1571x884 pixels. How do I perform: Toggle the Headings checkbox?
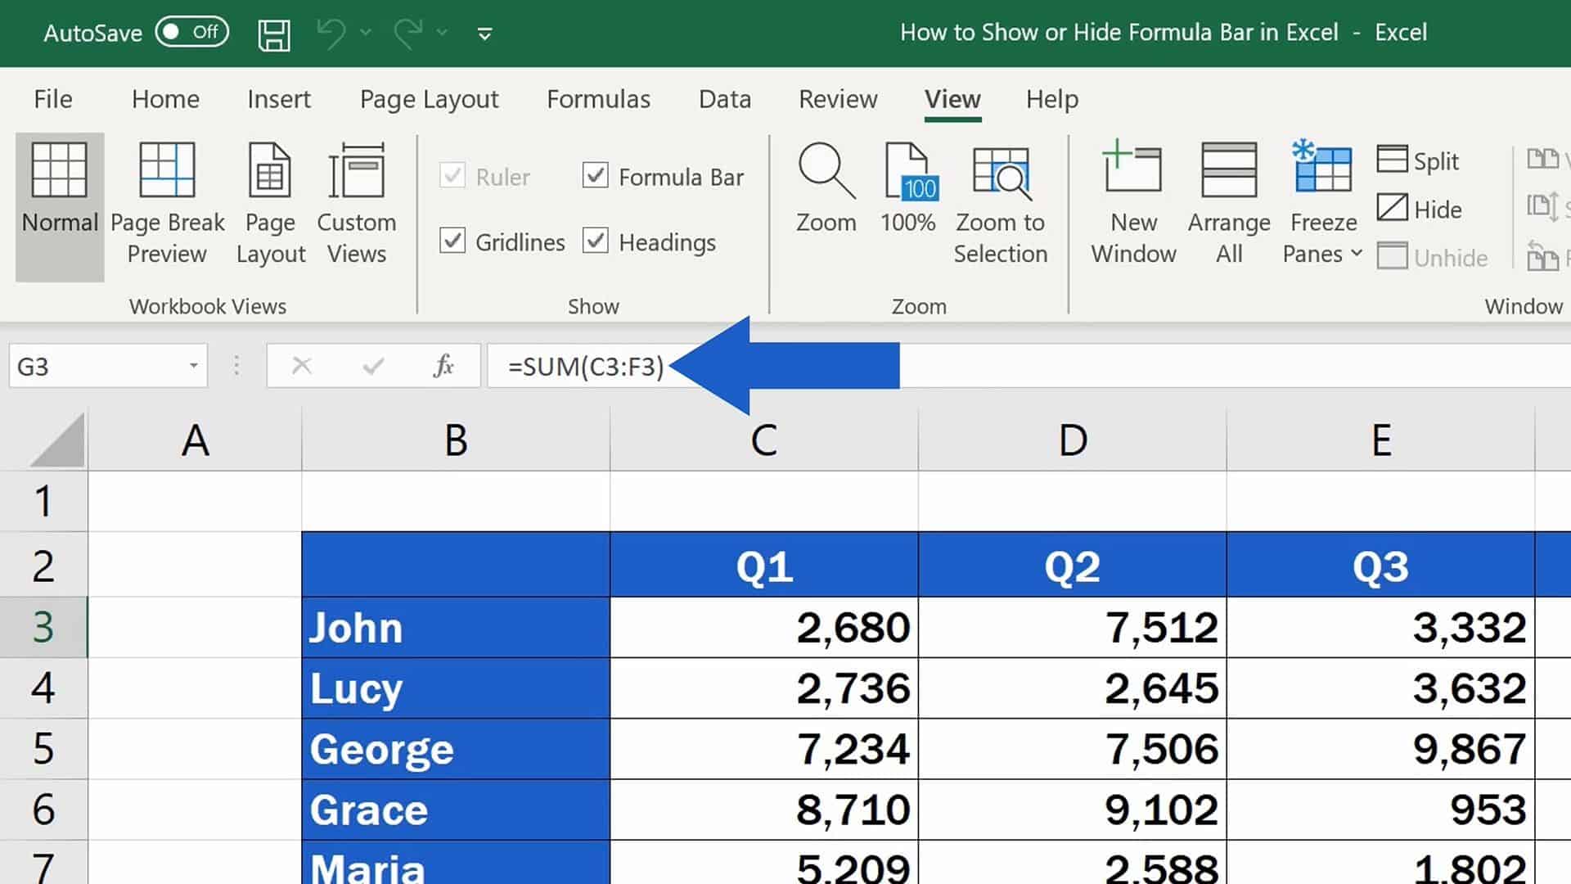(596, 241)
